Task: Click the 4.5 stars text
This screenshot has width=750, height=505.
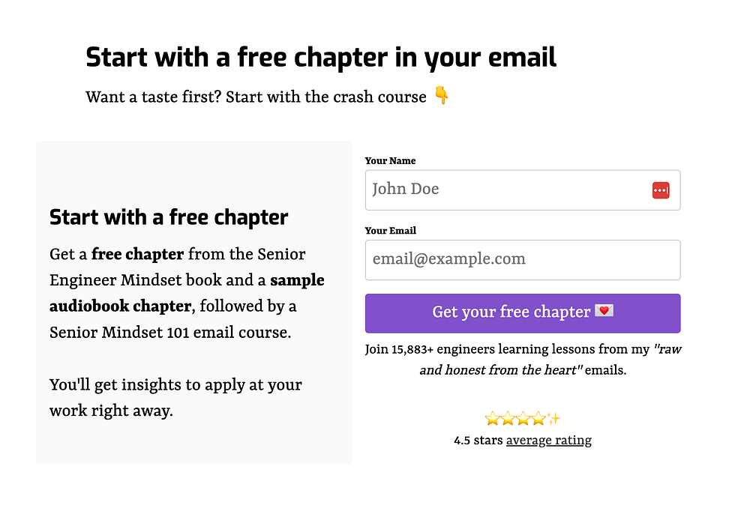Action: (478, 441)
